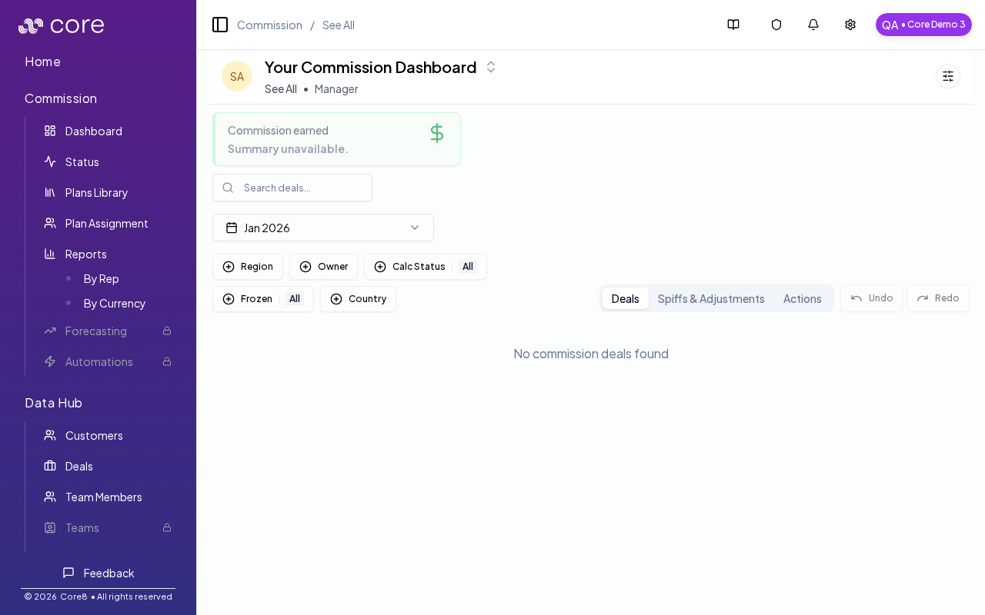The height and width of the screenshot is (615, 985).
Task: Select the Actions tab
Action: (x=802, y=298)
